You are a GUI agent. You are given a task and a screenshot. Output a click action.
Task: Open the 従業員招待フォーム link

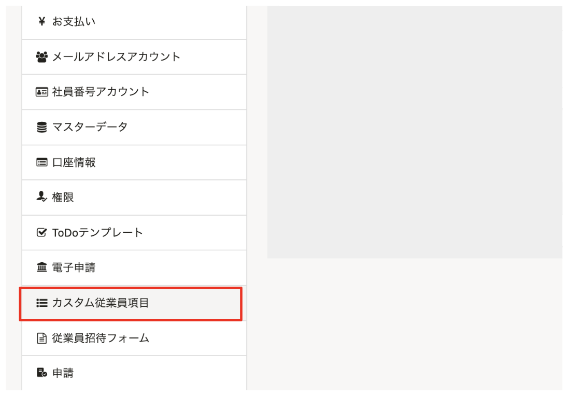[x=101, y=338]
